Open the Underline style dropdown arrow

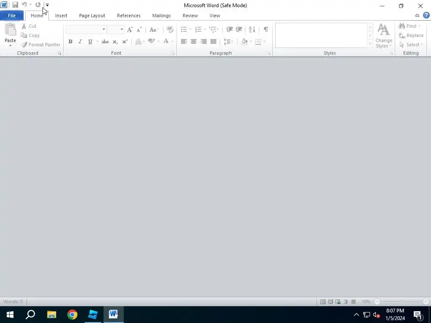[x=97, y=42]
